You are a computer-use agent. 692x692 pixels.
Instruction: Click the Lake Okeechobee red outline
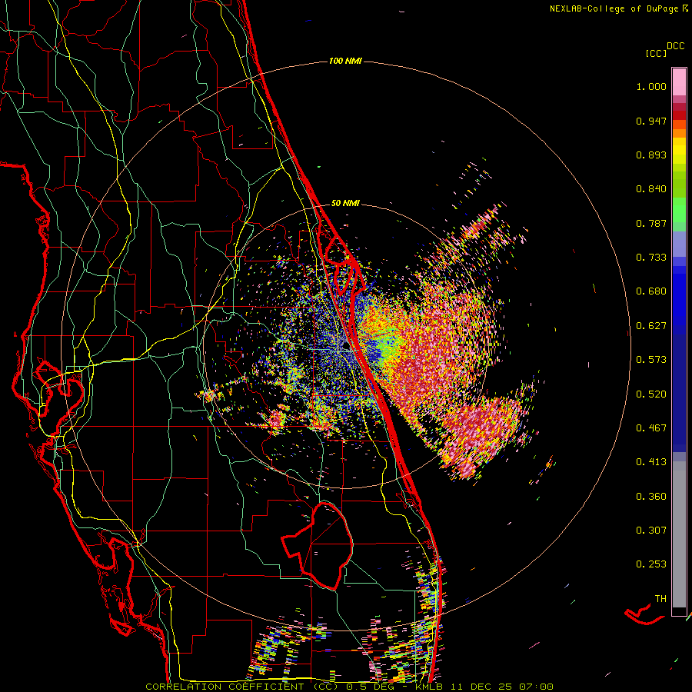click(x=318, y=545)
